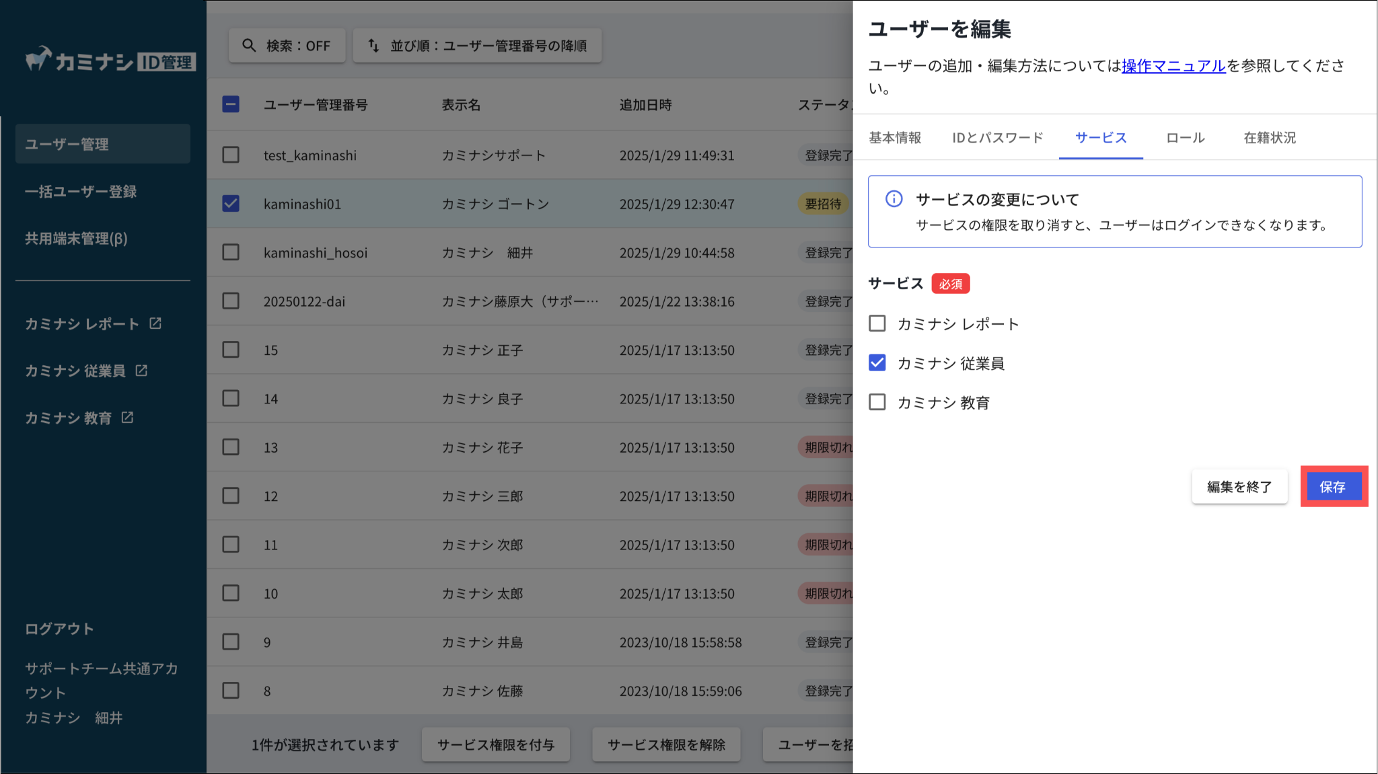Click display name カミナシサポート

[x=493, y=155]
